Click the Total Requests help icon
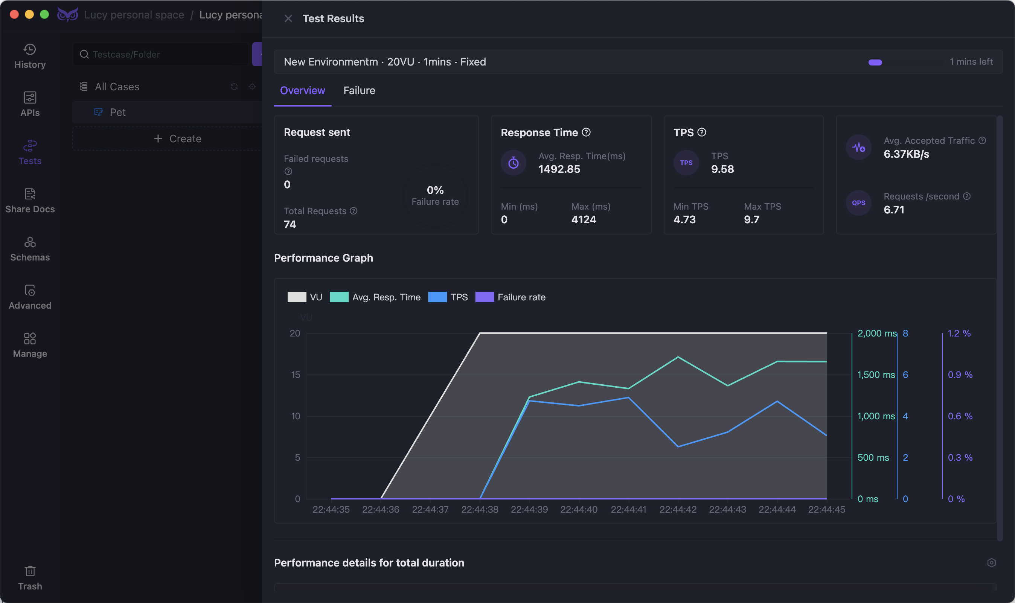This screenshot has height=603, width=1015. coord(354,210)
